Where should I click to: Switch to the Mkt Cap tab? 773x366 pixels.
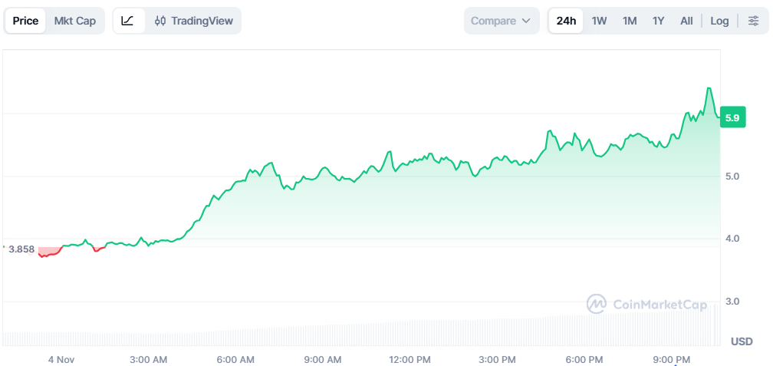coord(75,21)
